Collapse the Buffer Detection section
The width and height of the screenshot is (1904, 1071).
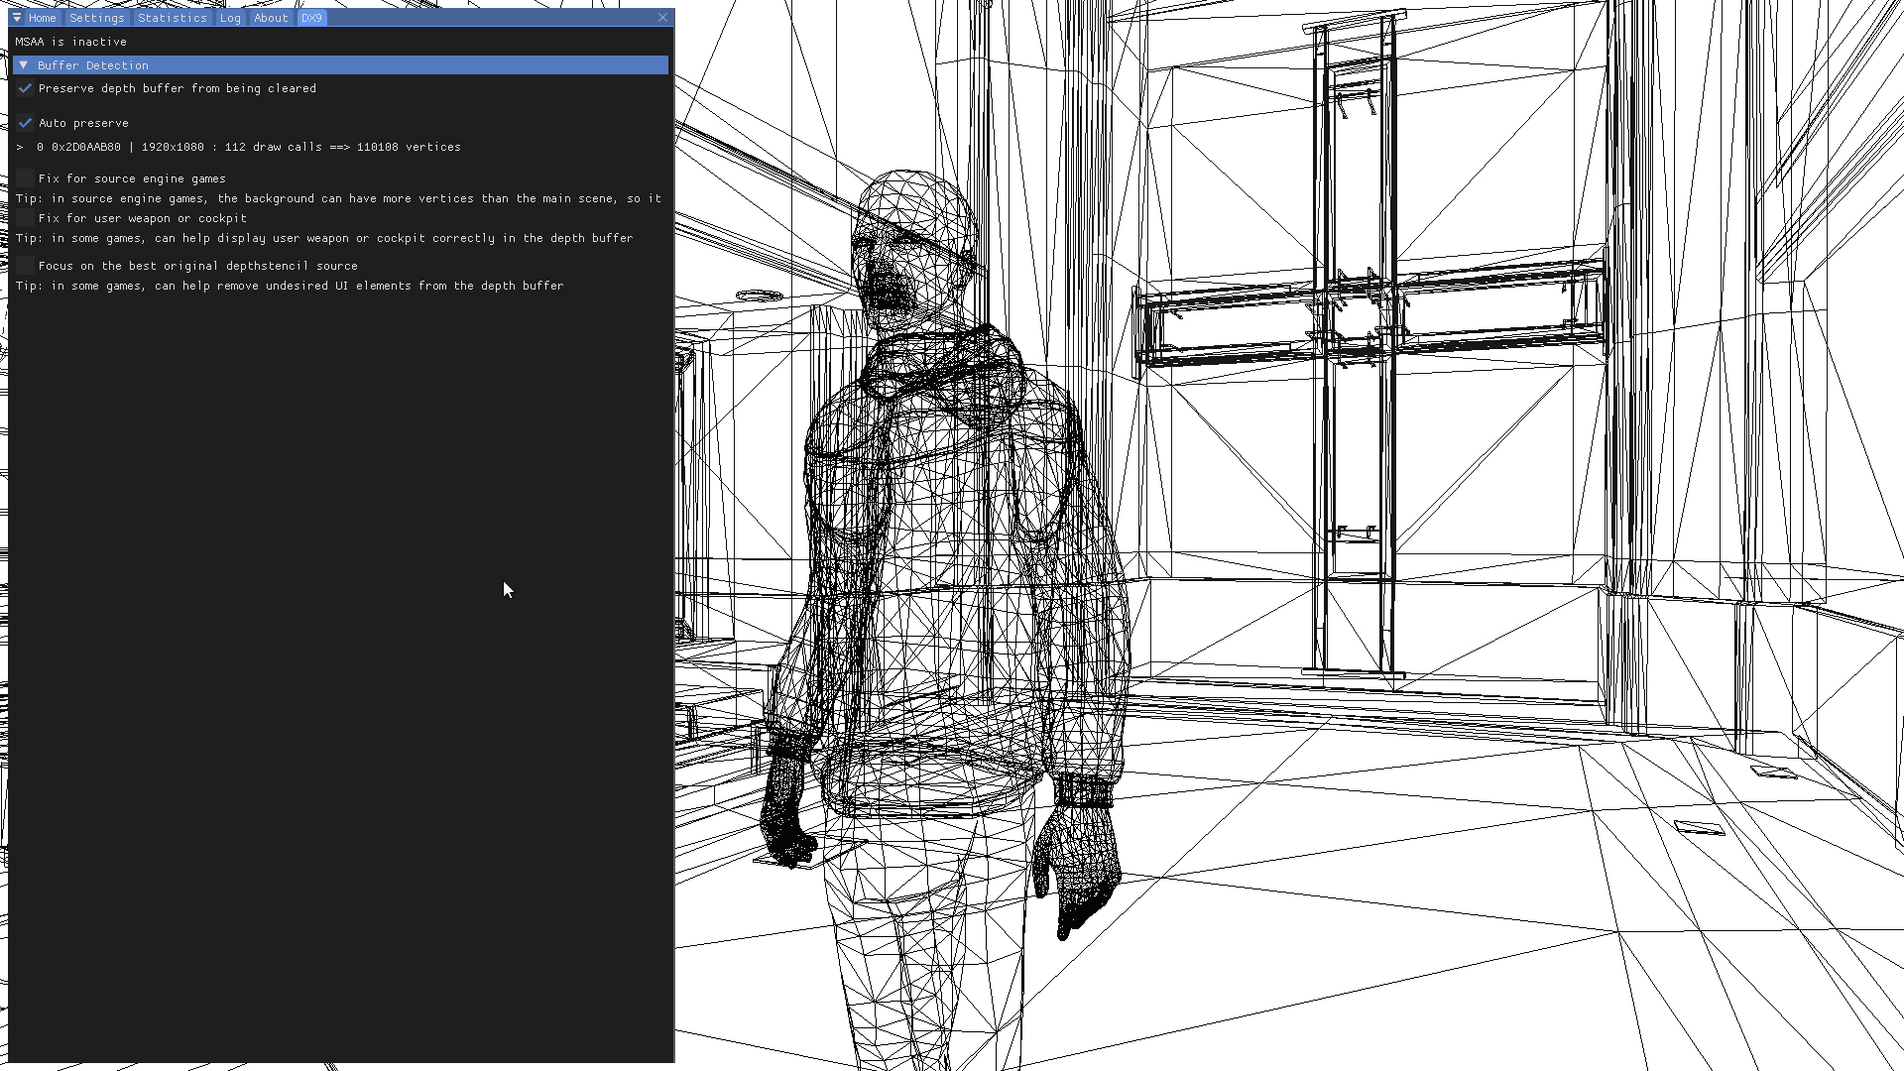coord(340,65)
